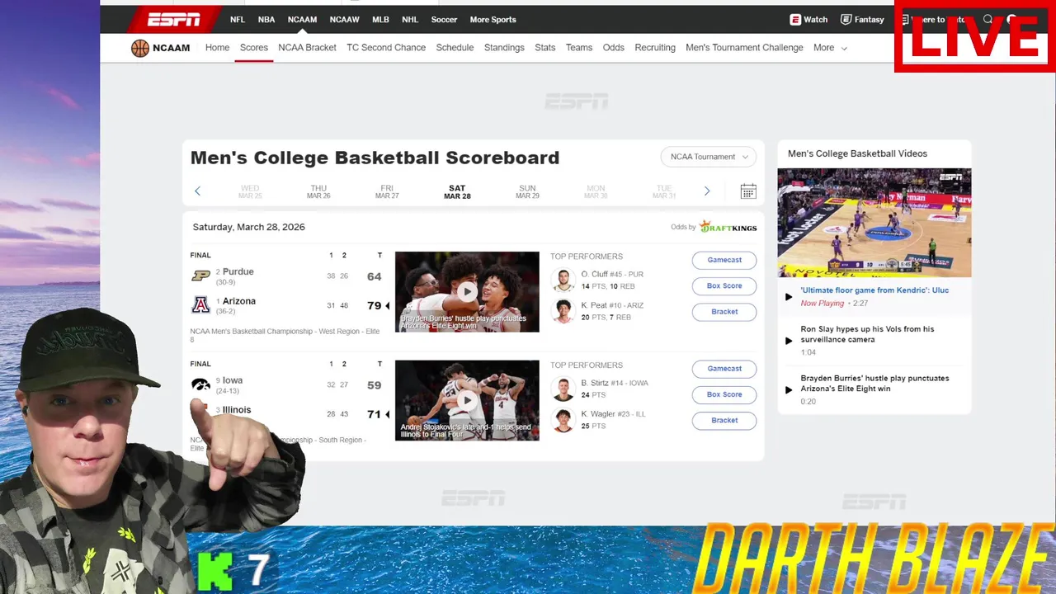This screenshot has height=594, width=1056.
Task: Click the Purdue team name link
Action: point(238,271)
